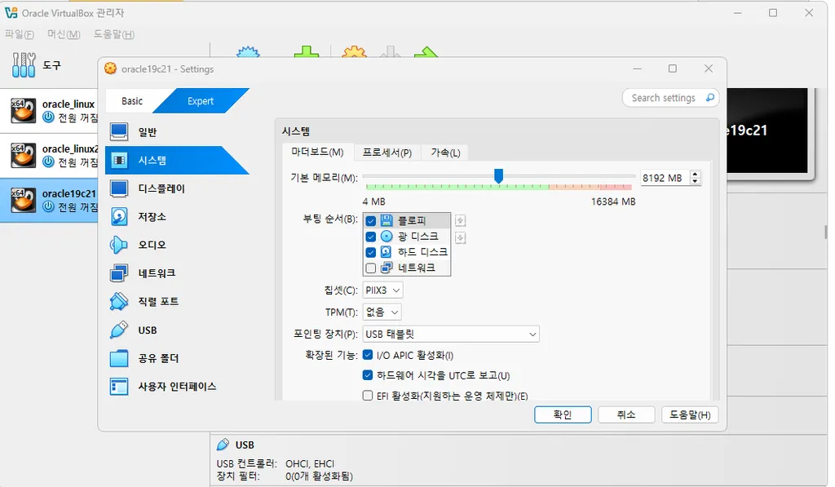The width and height of the screenshot is (835, 487).
Task: Maximize the oracle19c21 Settings dialog
Action: [x=673, y=69]
